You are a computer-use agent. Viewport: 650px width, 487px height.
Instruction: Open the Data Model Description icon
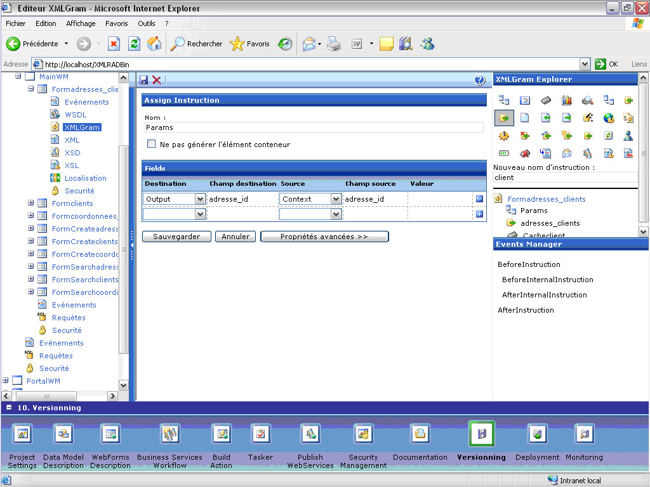point(63,434)
